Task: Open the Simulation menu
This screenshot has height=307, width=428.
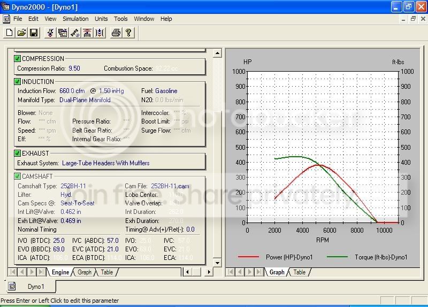Action: point(75,19)
